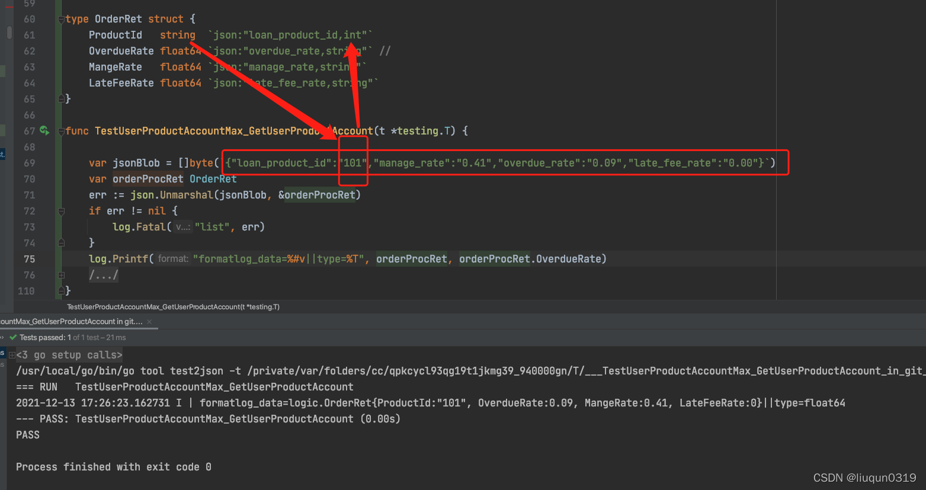Click the OverdueRate field on line 62
The image size is (926, 490).
click(x=121, y=51)
